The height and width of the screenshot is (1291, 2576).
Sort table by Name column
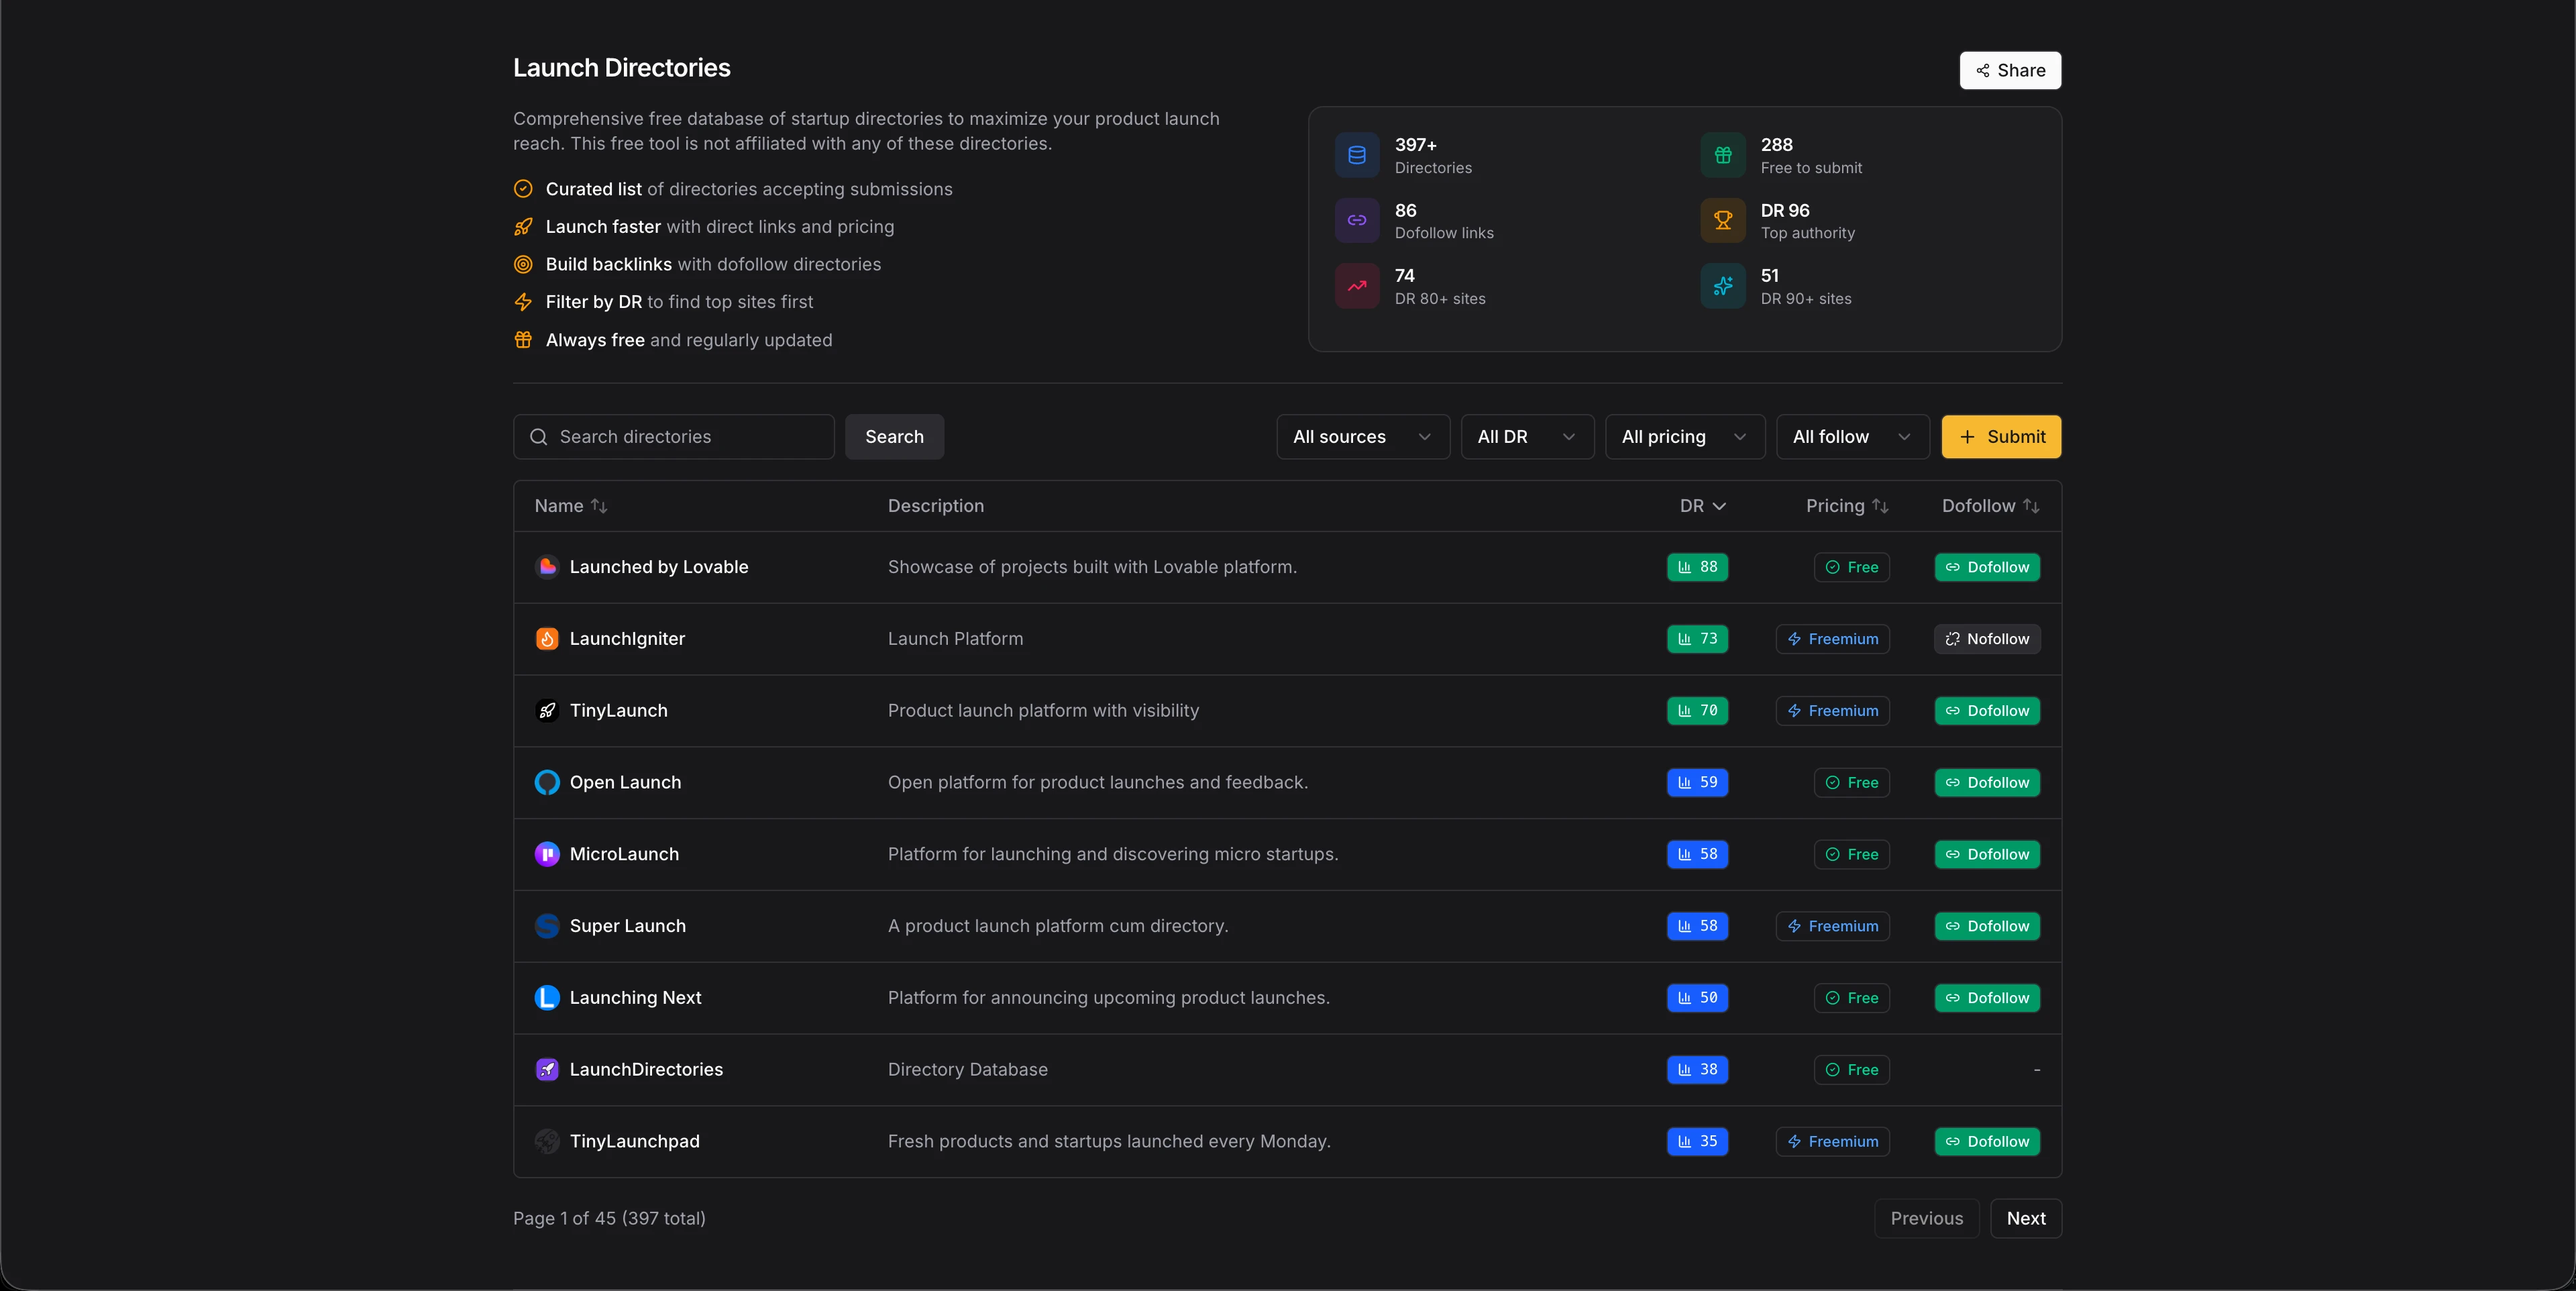[571, 506]
